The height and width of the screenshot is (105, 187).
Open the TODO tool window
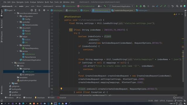tap(51, 98)
